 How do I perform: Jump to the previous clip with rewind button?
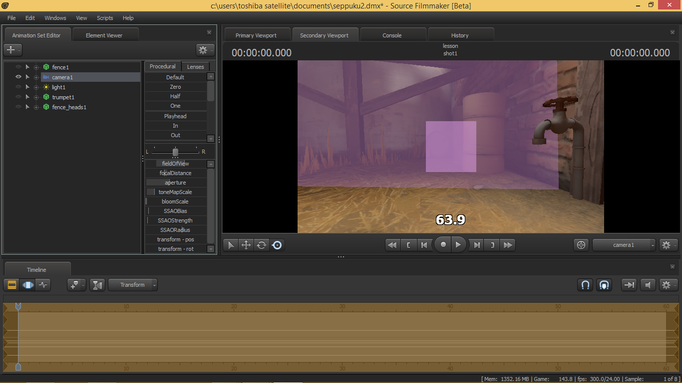tap(392, 245)
